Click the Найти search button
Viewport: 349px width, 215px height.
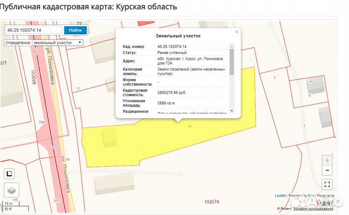pos(75,30)
